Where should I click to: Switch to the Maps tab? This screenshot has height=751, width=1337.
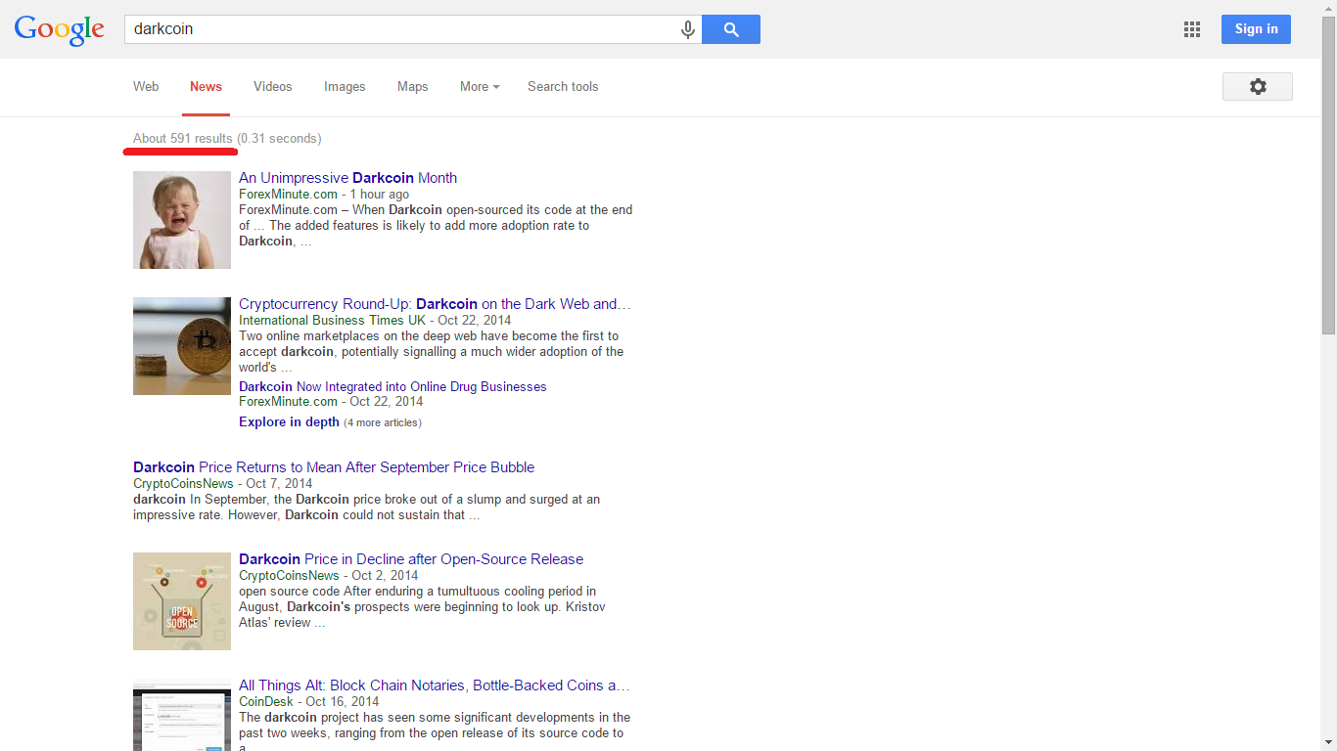(412, 87)
